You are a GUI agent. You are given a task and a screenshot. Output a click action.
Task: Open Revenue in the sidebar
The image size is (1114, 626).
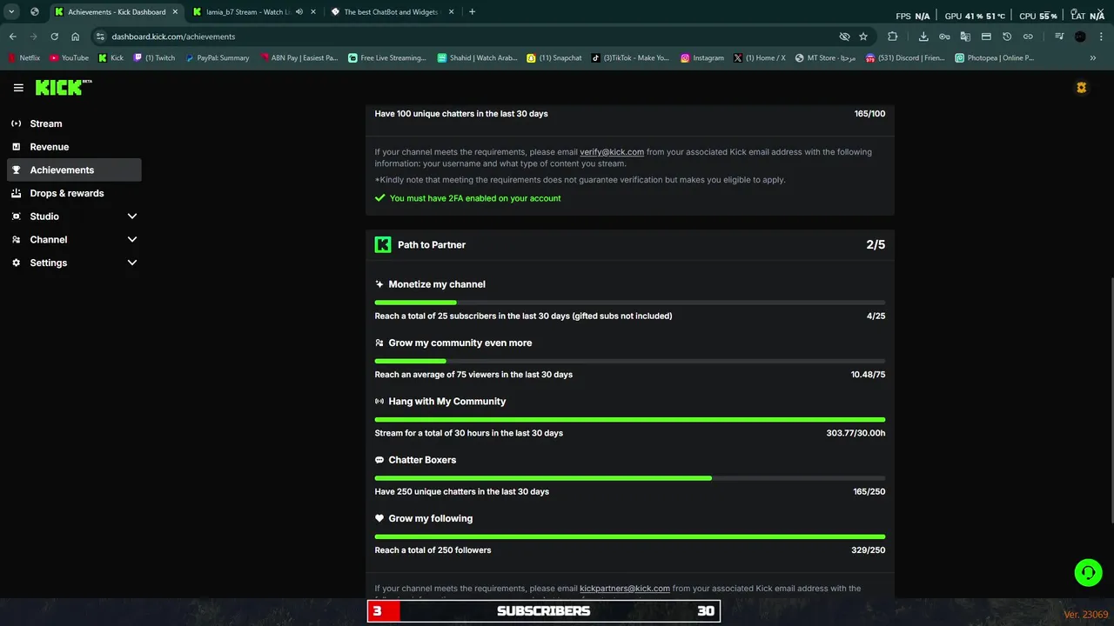[x=74, y=147]
